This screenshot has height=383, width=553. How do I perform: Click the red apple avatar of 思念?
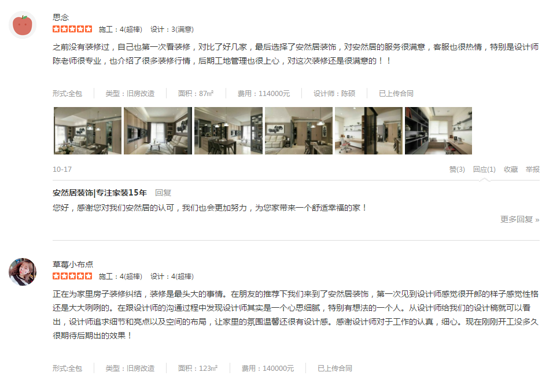pyautogui.click(x=23, y=25)
